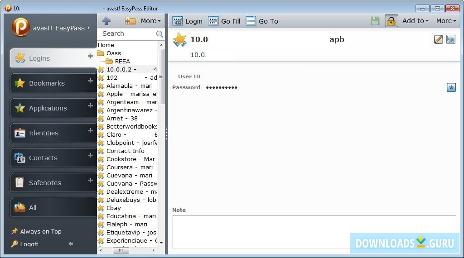Select the 10.0.0.2 login entry
The height and width of the screenshot is (258, 464).
pyautogui.click(x=127, y=69)
